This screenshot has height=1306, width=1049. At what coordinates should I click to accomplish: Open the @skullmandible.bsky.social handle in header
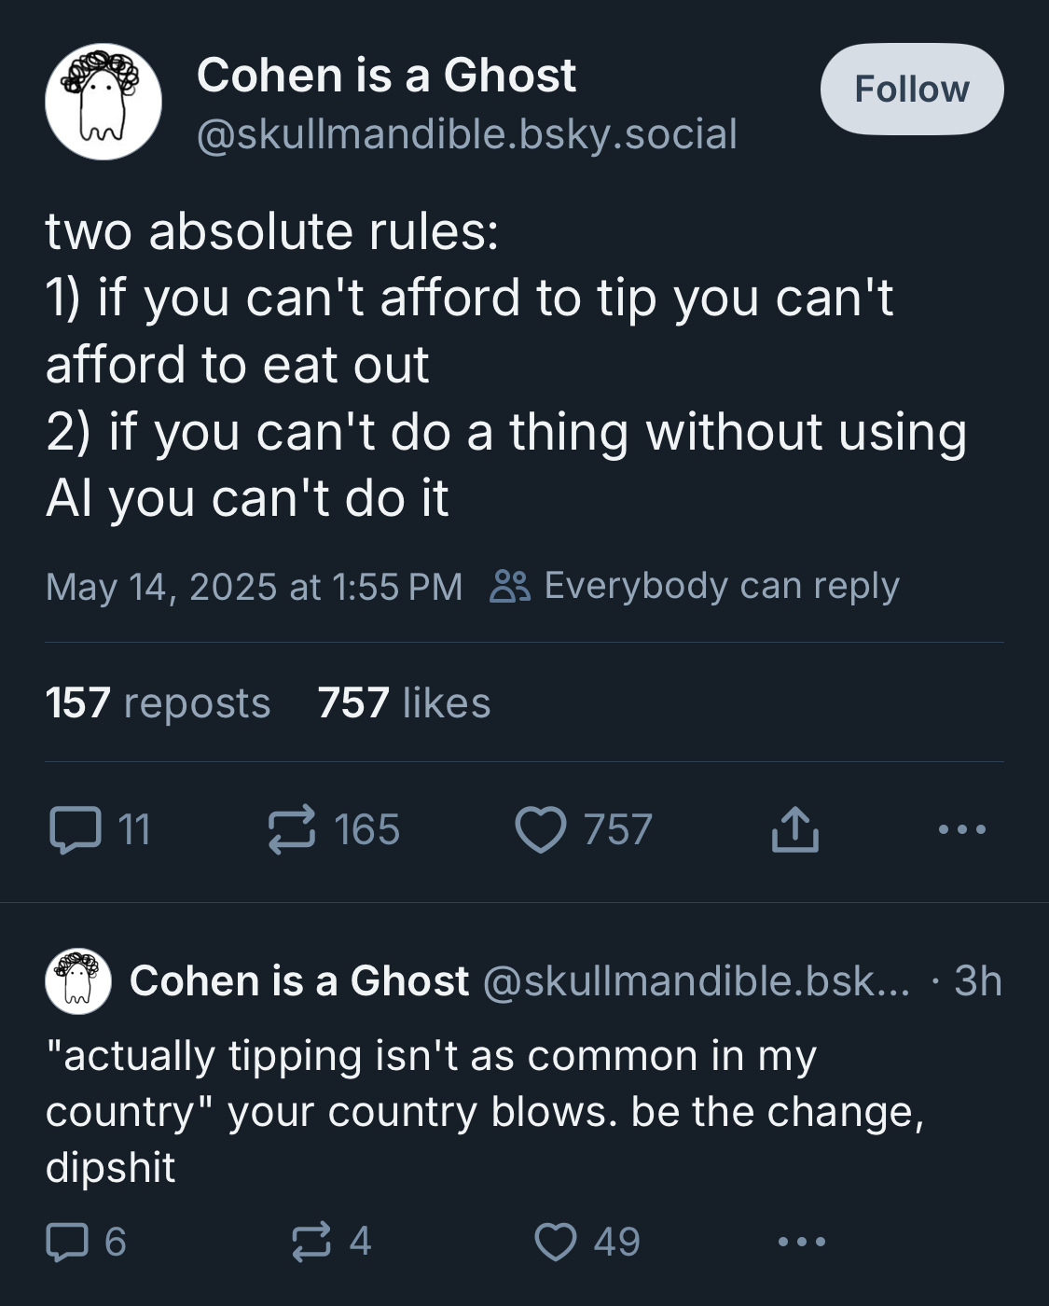pyautogui.click(x=466, y=134)
